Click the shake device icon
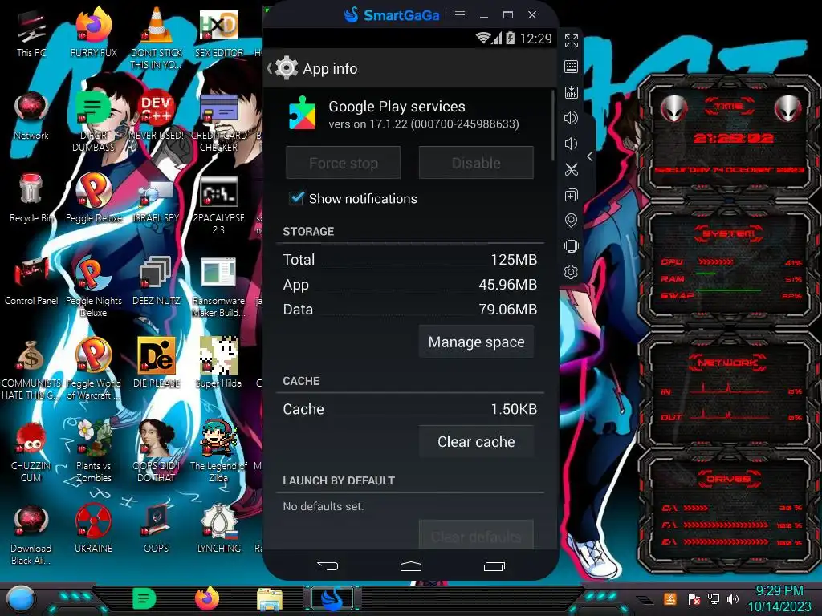The width and height of the screenshot is (822, 616). coord(572,246)
